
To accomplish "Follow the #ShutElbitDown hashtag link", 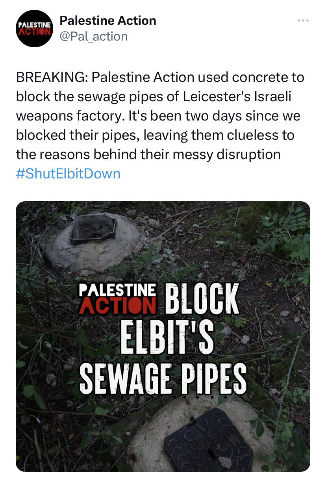I will coord(68,174).
